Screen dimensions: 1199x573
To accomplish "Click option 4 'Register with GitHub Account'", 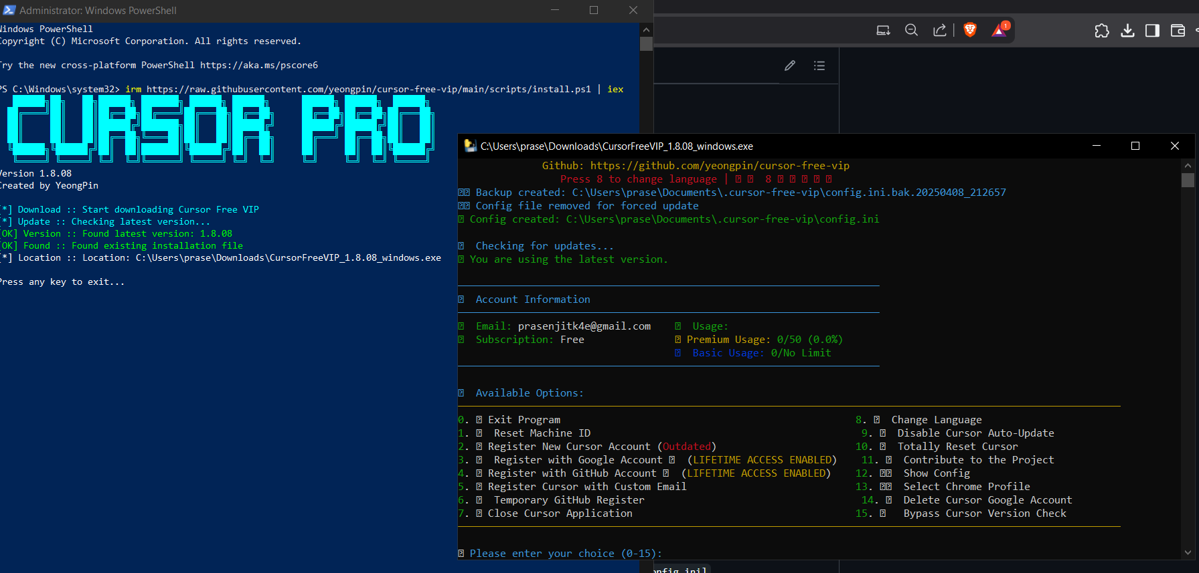I will tap(645, 473).
